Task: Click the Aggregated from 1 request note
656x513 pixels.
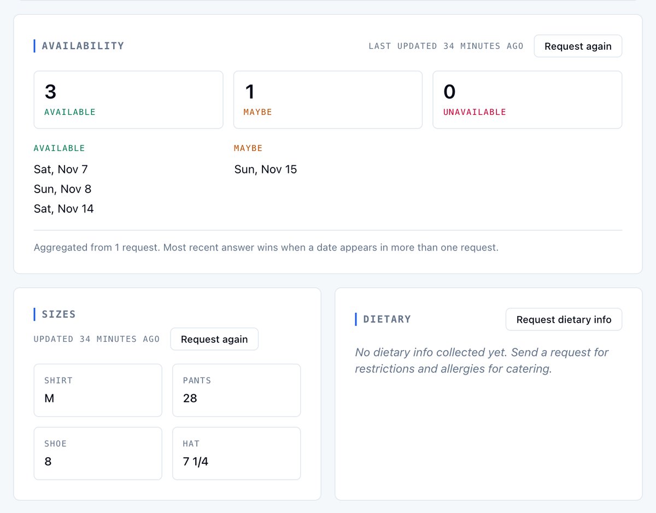Action: click(x=266, y=247)
